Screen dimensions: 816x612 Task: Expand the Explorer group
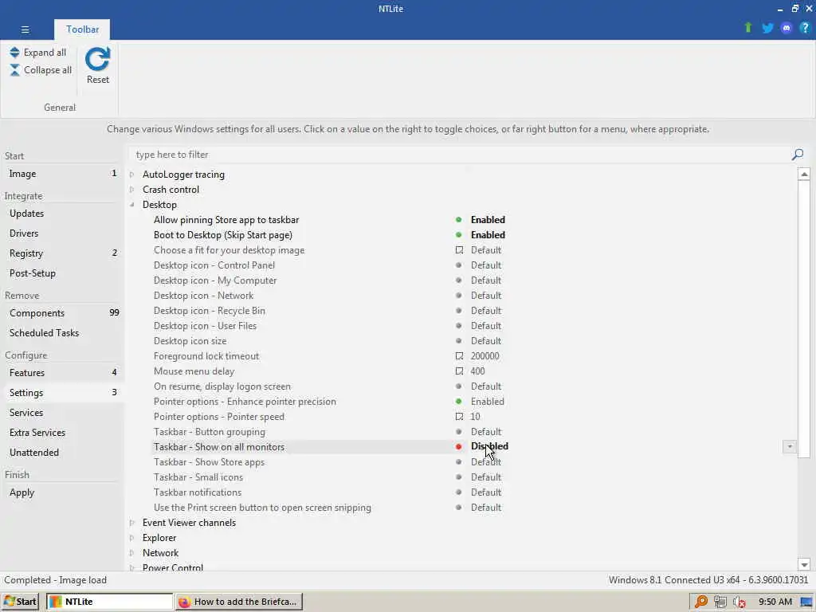point(131,538)
